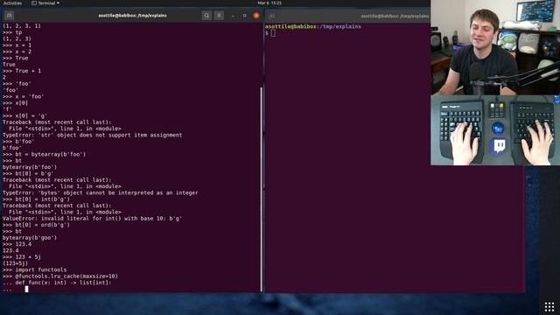Screen dimensions: 560x315
Task: Click 'asottile@babibox:/tmp/explains' prompt in right terminal
Action: coord(313,26)
